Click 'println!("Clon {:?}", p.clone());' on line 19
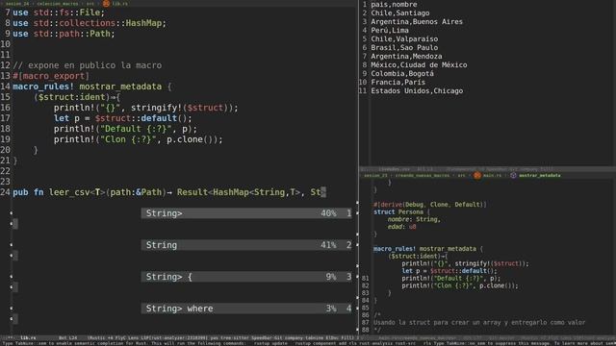The height and width of the screenshot is (346, 616). pyautogui.click(x=139, y=139)
